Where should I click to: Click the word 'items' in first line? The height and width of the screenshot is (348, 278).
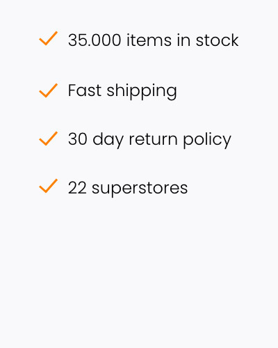click(x=149, y=40)
